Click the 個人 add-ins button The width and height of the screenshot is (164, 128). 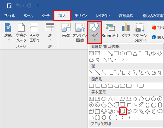point(157,37)
